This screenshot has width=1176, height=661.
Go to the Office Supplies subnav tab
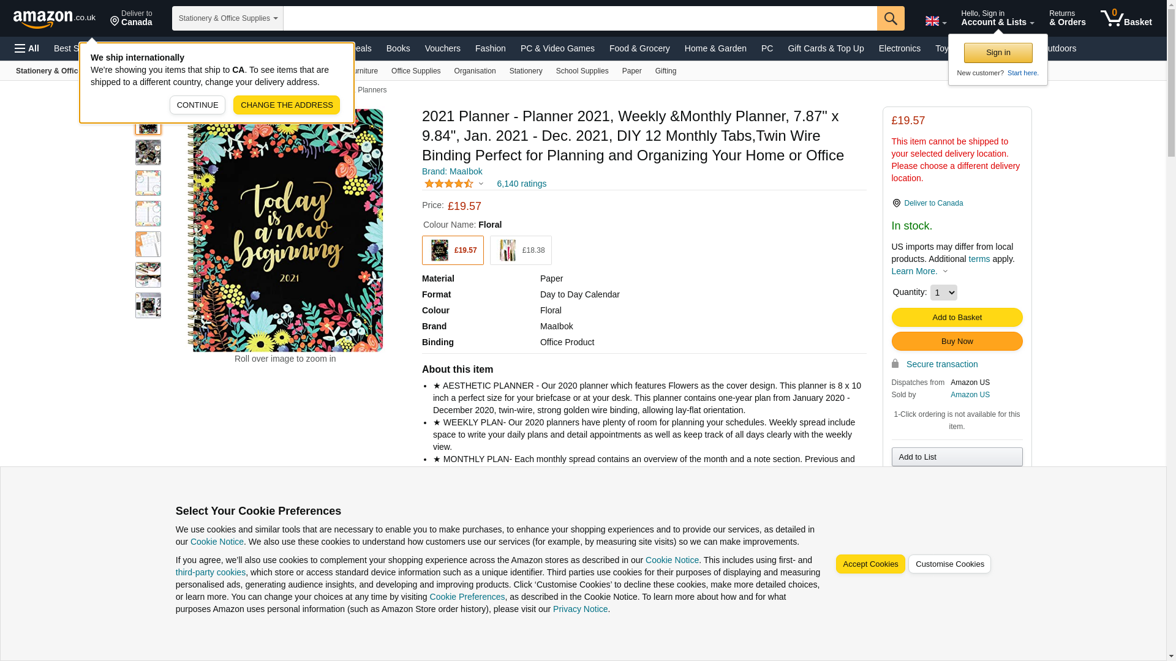tap(416, 71)
